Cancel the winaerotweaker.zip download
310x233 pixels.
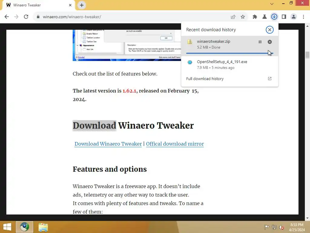(270, 42)
